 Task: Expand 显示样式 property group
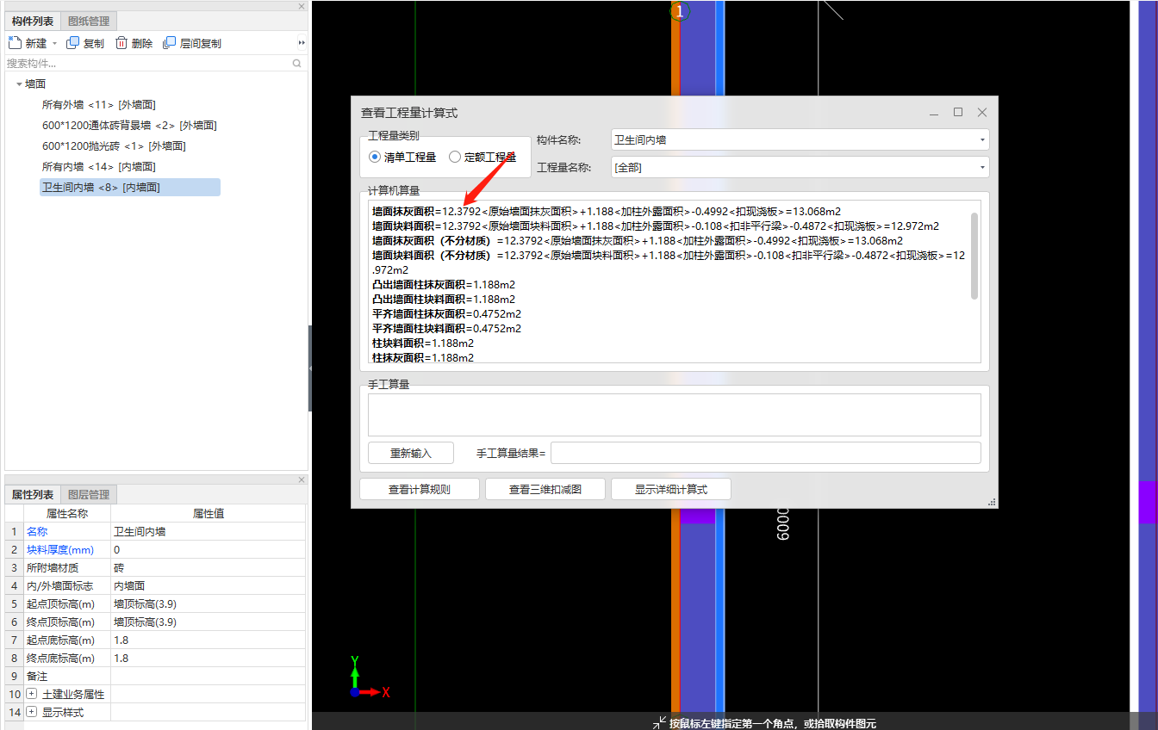(32, 712)
